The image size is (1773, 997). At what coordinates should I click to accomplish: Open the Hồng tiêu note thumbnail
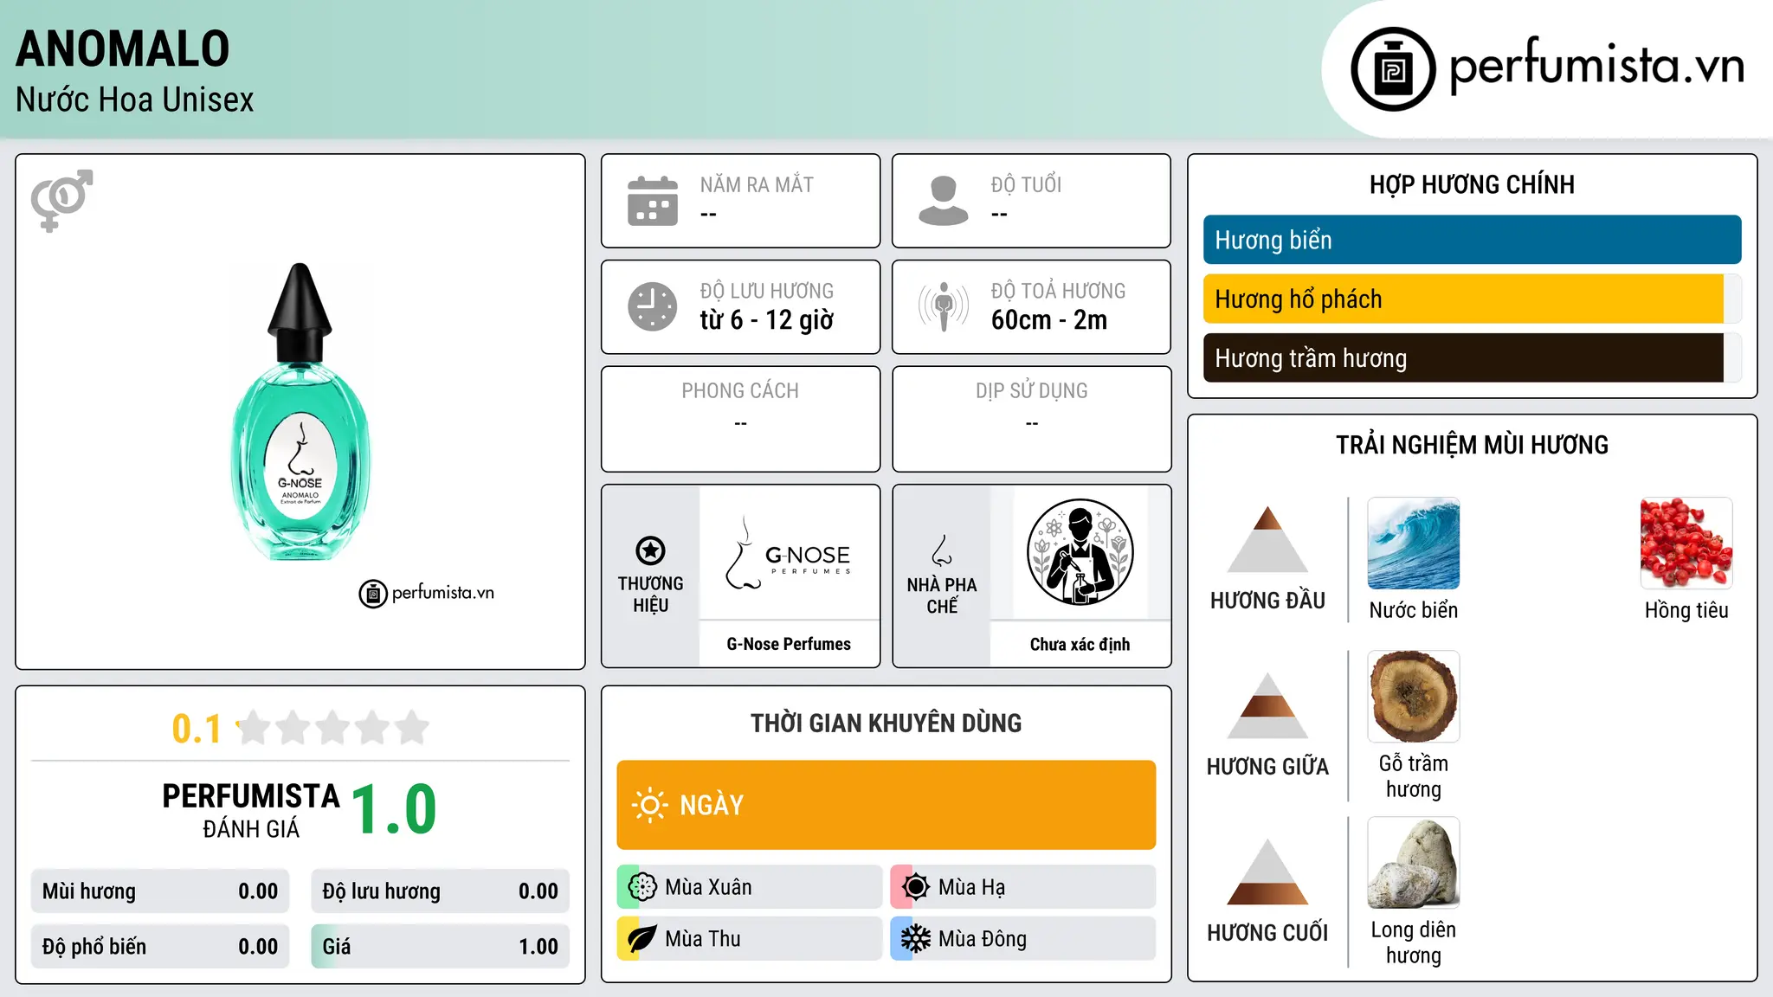tap(1686, 544)
